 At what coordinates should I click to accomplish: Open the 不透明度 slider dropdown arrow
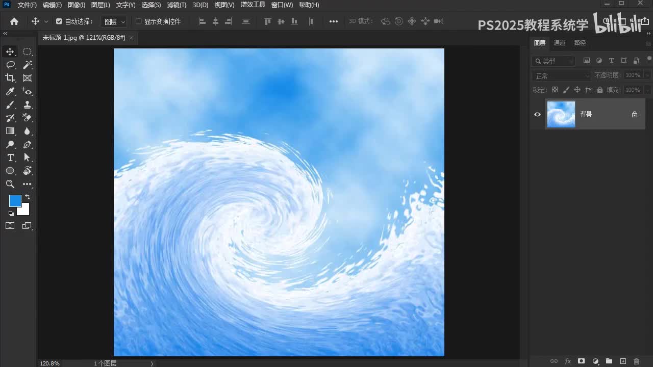(647, 75)
